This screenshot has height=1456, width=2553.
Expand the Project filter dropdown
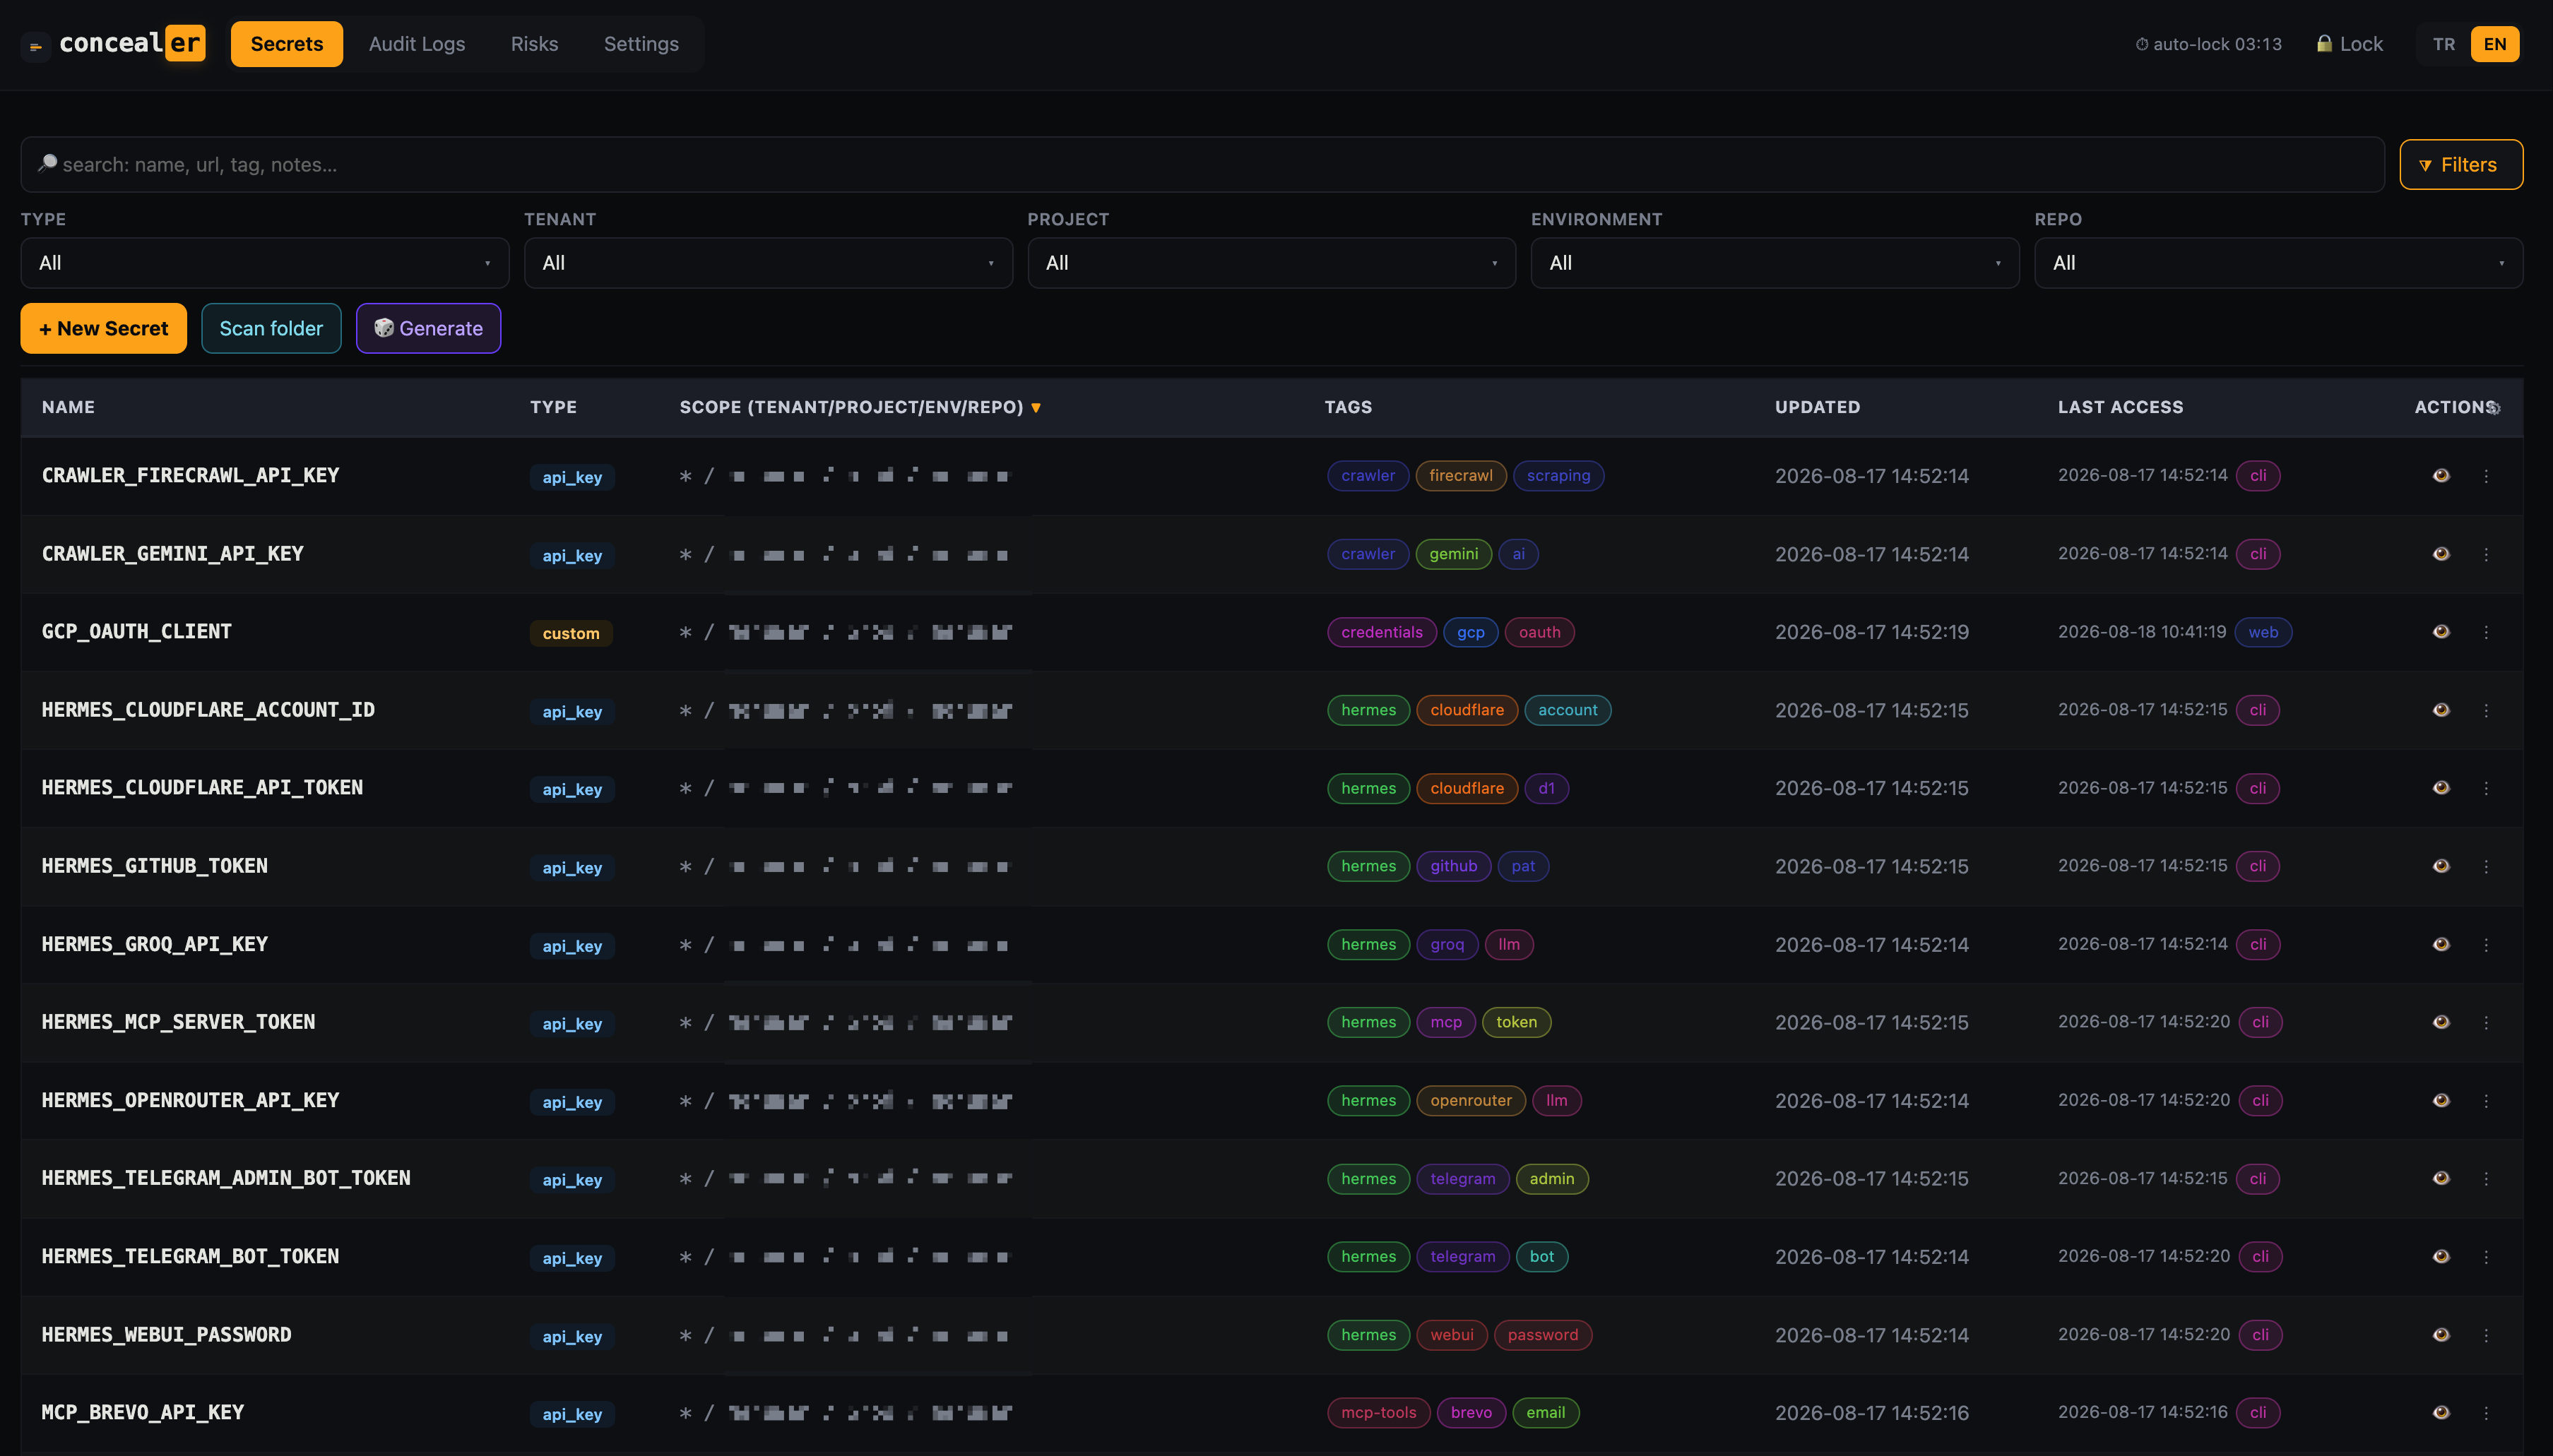(x=1272, y=263)
